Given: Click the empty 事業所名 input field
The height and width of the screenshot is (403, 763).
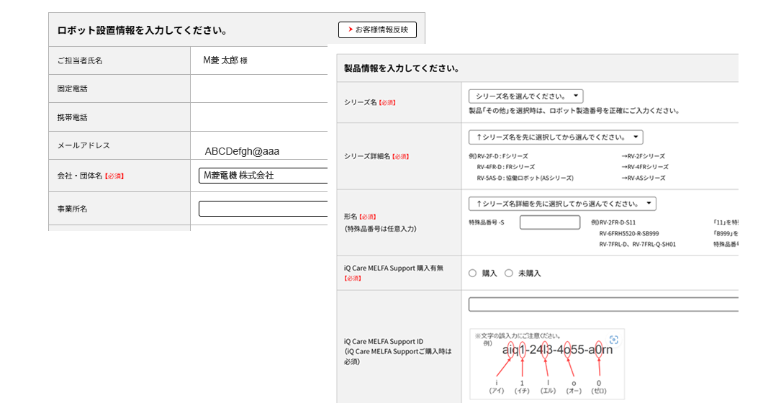Looking at the screenshot, I should (263, 209).
